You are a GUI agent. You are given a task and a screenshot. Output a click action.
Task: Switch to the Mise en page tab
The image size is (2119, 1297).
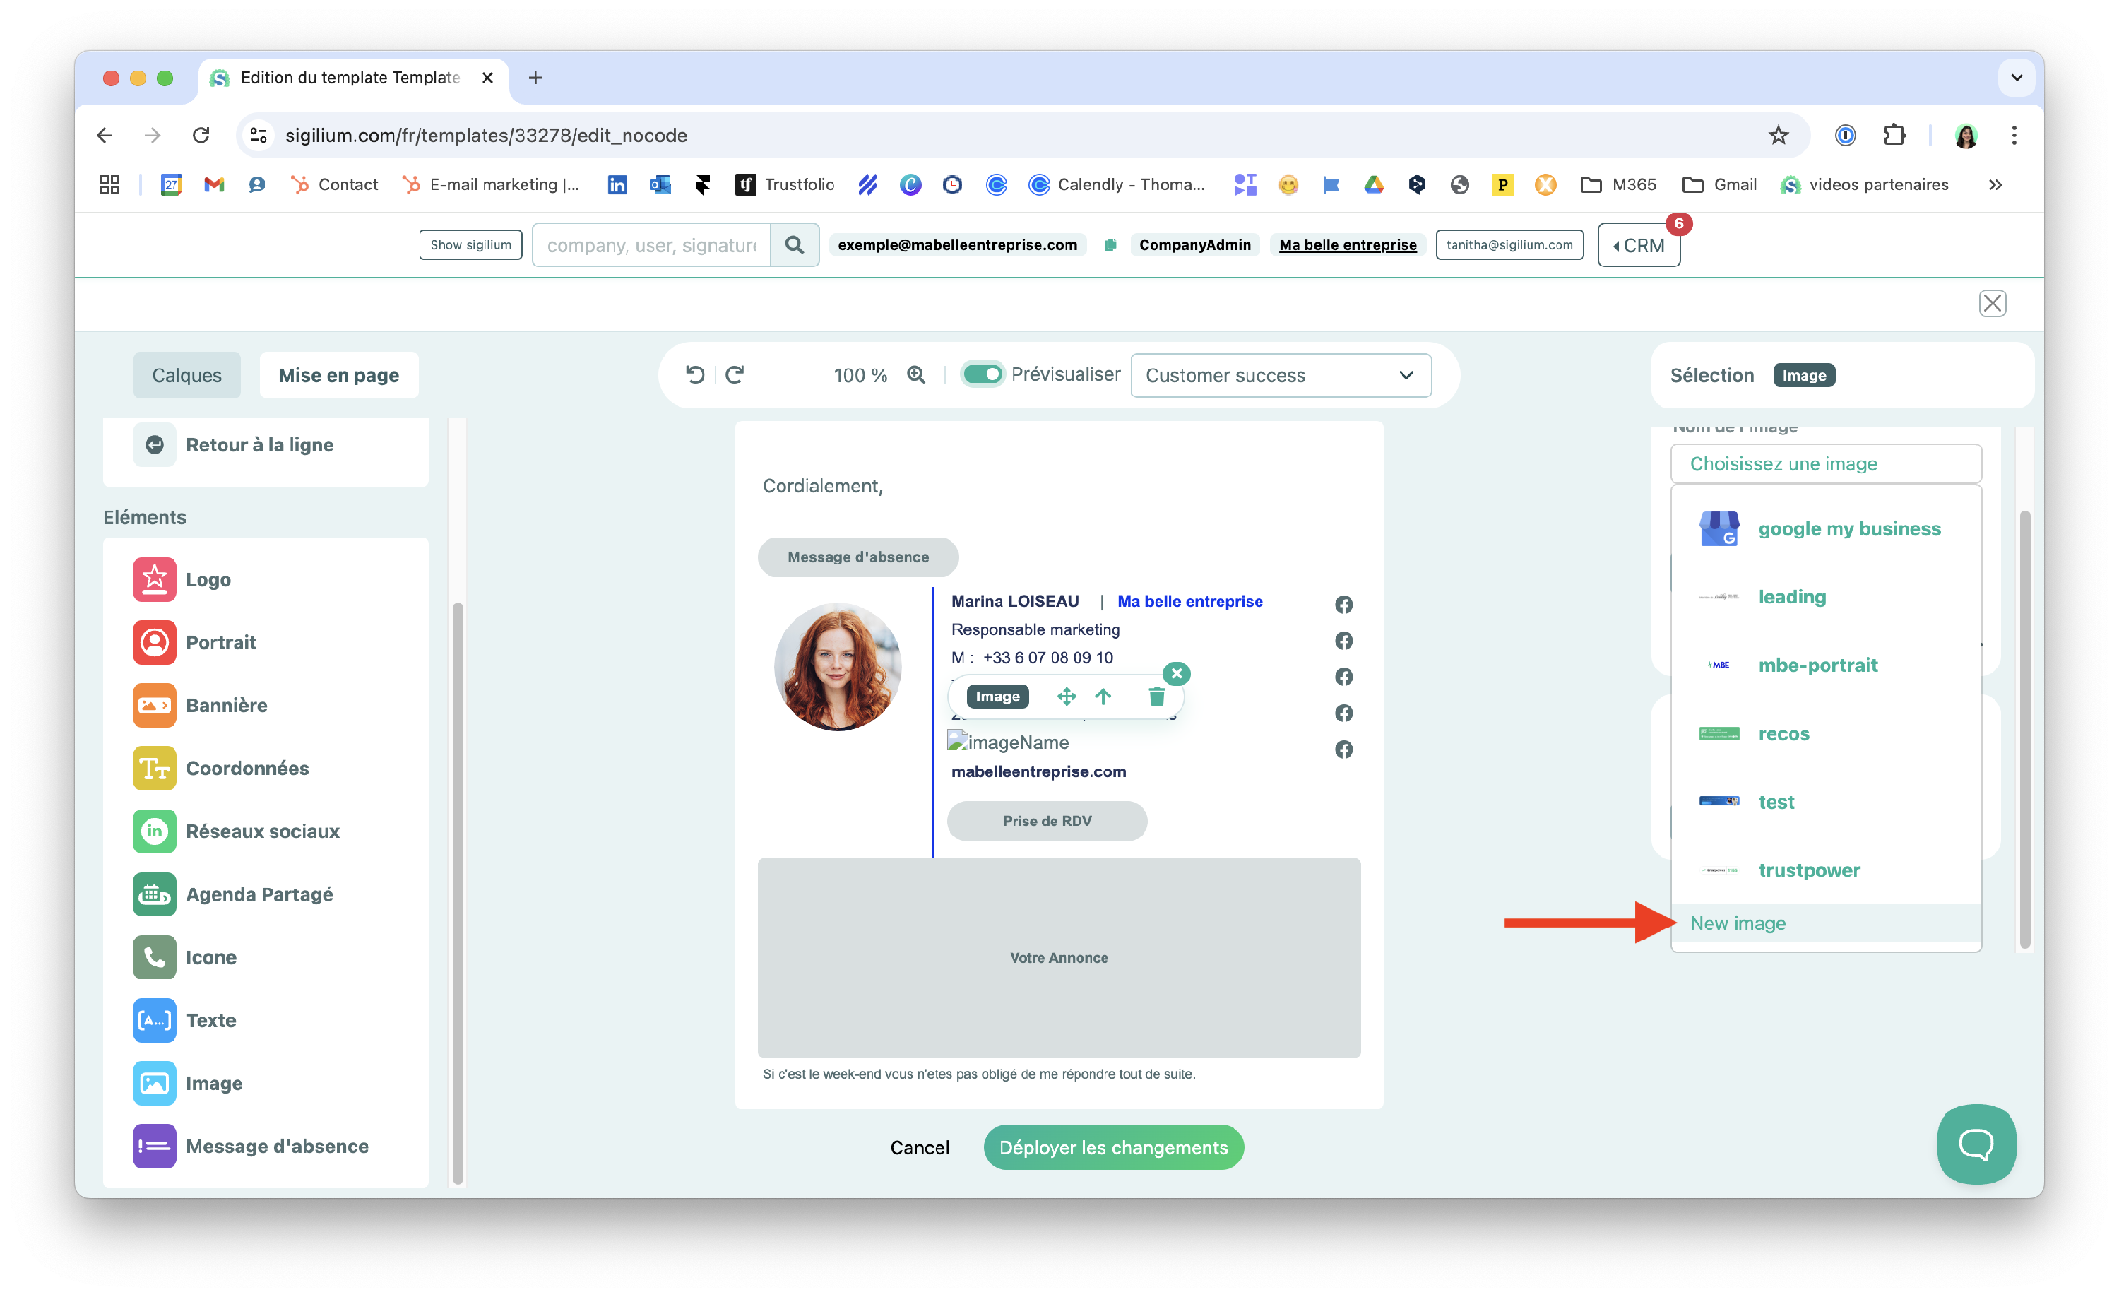pos(339,376)
